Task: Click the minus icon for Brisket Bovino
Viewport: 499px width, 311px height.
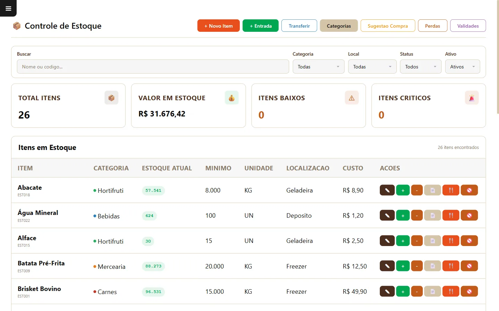Action: coord(417,291)
